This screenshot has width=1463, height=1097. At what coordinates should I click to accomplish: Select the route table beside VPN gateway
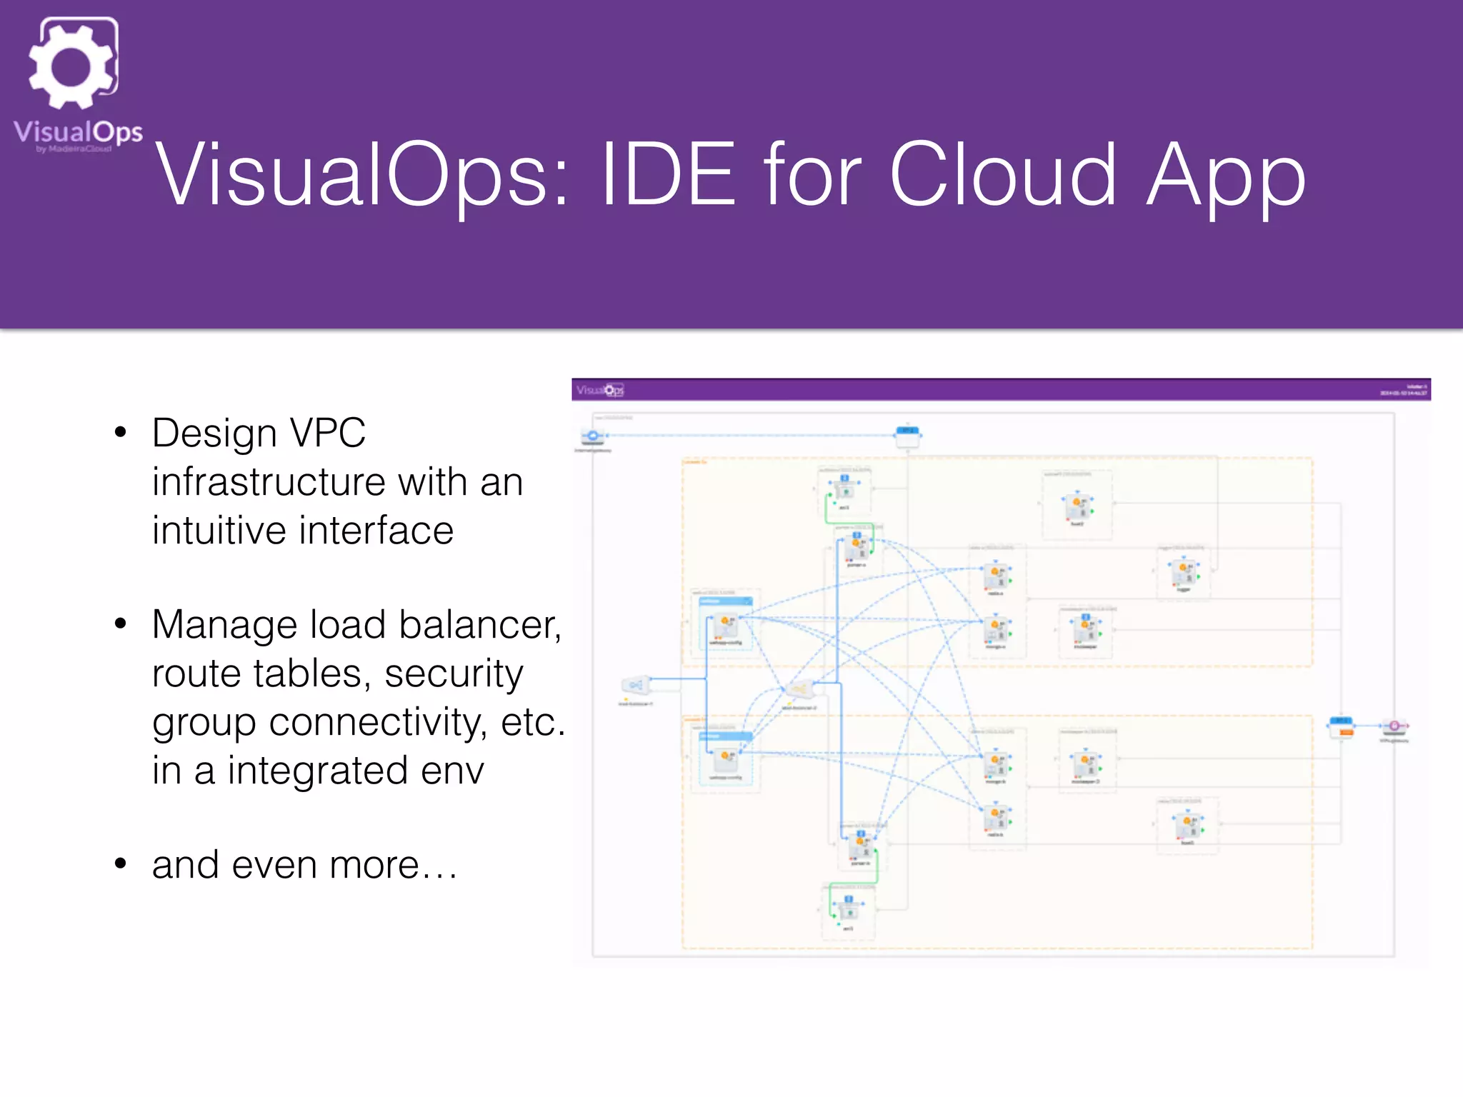(x=1341, y=726)
